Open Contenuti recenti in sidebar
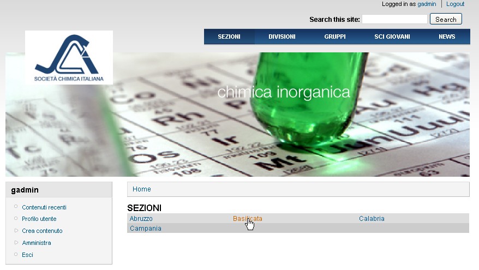 [44, 207]
